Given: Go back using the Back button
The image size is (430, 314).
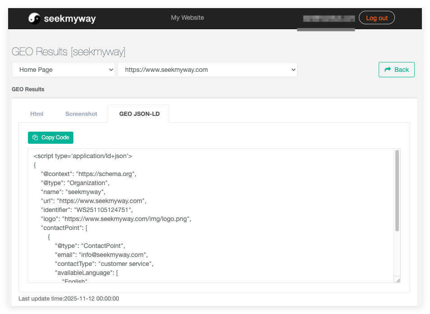Looking at the screenshot, I should point(396,70).
